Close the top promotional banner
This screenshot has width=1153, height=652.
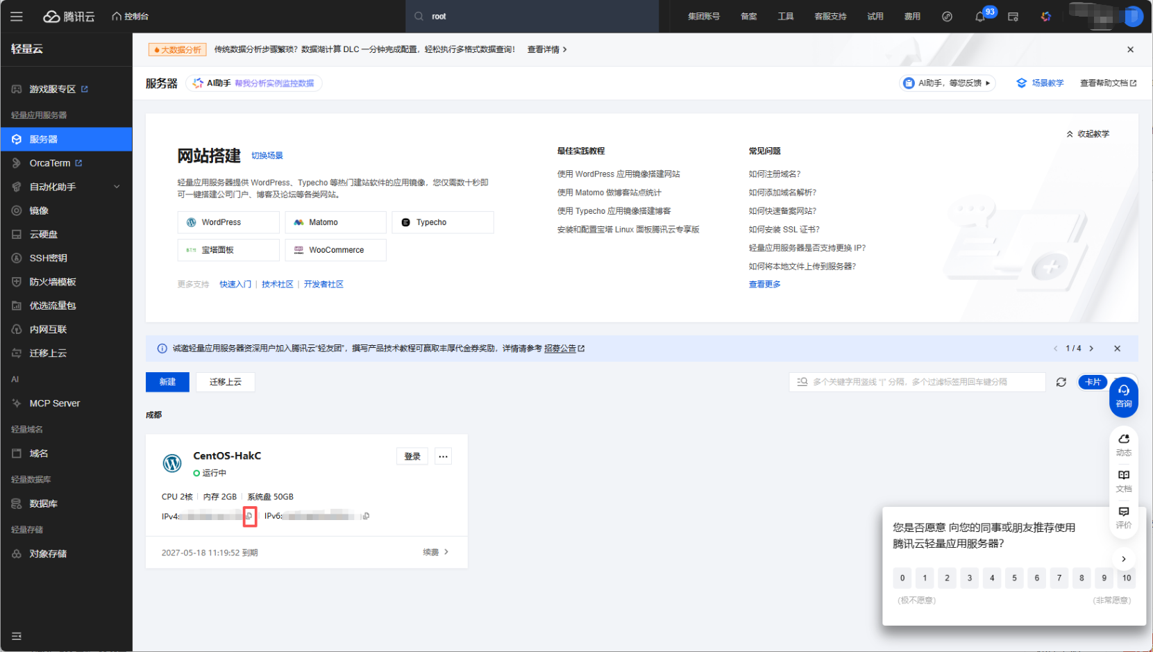tap(1130, 49)
